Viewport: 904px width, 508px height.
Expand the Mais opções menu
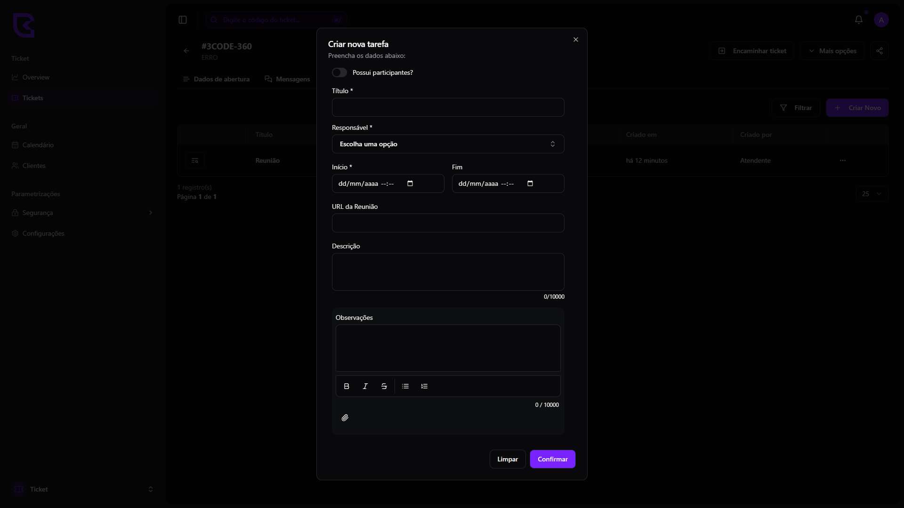point(832,51)
